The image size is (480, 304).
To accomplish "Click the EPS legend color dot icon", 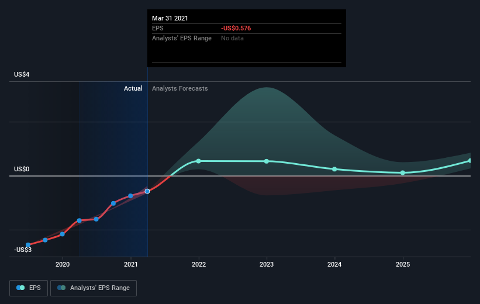I will pos(20,288).
